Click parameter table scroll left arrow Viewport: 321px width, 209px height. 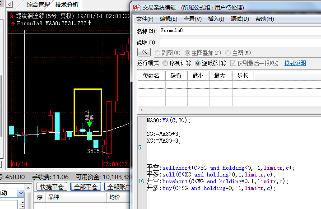[141, 110]
